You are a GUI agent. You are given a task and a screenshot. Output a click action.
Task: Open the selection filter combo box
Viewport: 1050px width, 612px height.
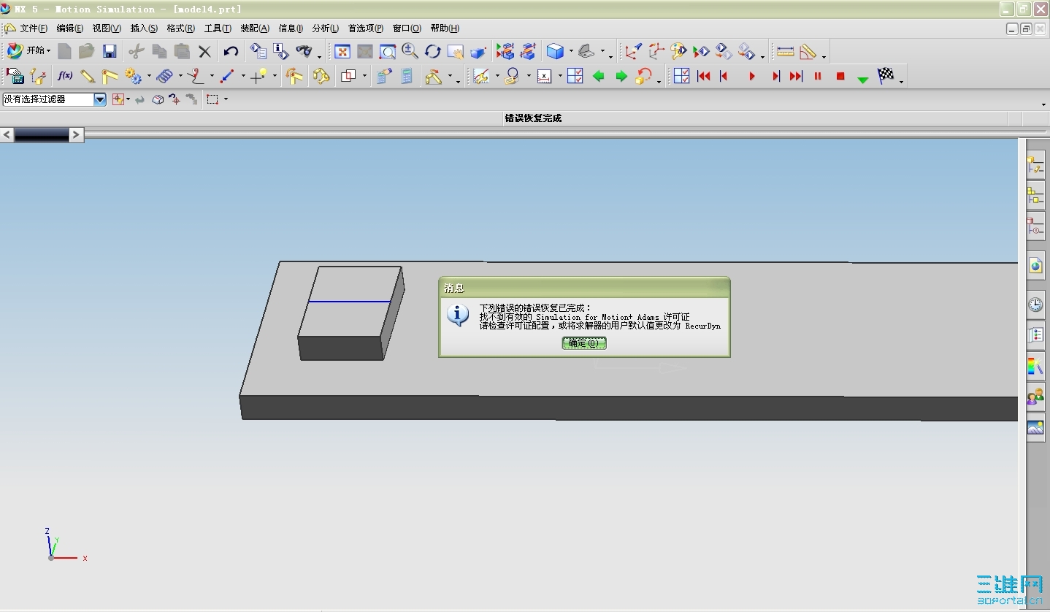pos(55,99)
